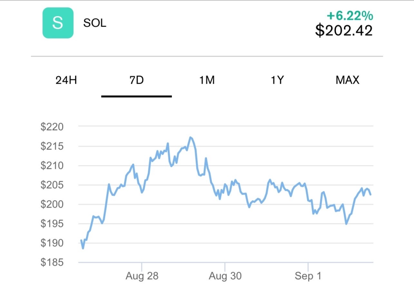Click the Aug 30 date marker
Screen dimensions: 414x291
coord(225,276)
